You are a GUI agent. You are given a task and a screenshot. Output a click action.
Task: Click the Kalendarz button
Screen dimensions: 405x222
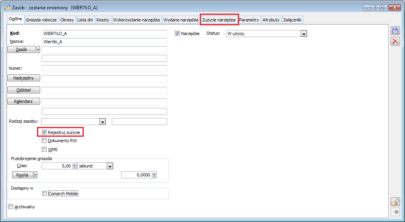pos(24,101)
